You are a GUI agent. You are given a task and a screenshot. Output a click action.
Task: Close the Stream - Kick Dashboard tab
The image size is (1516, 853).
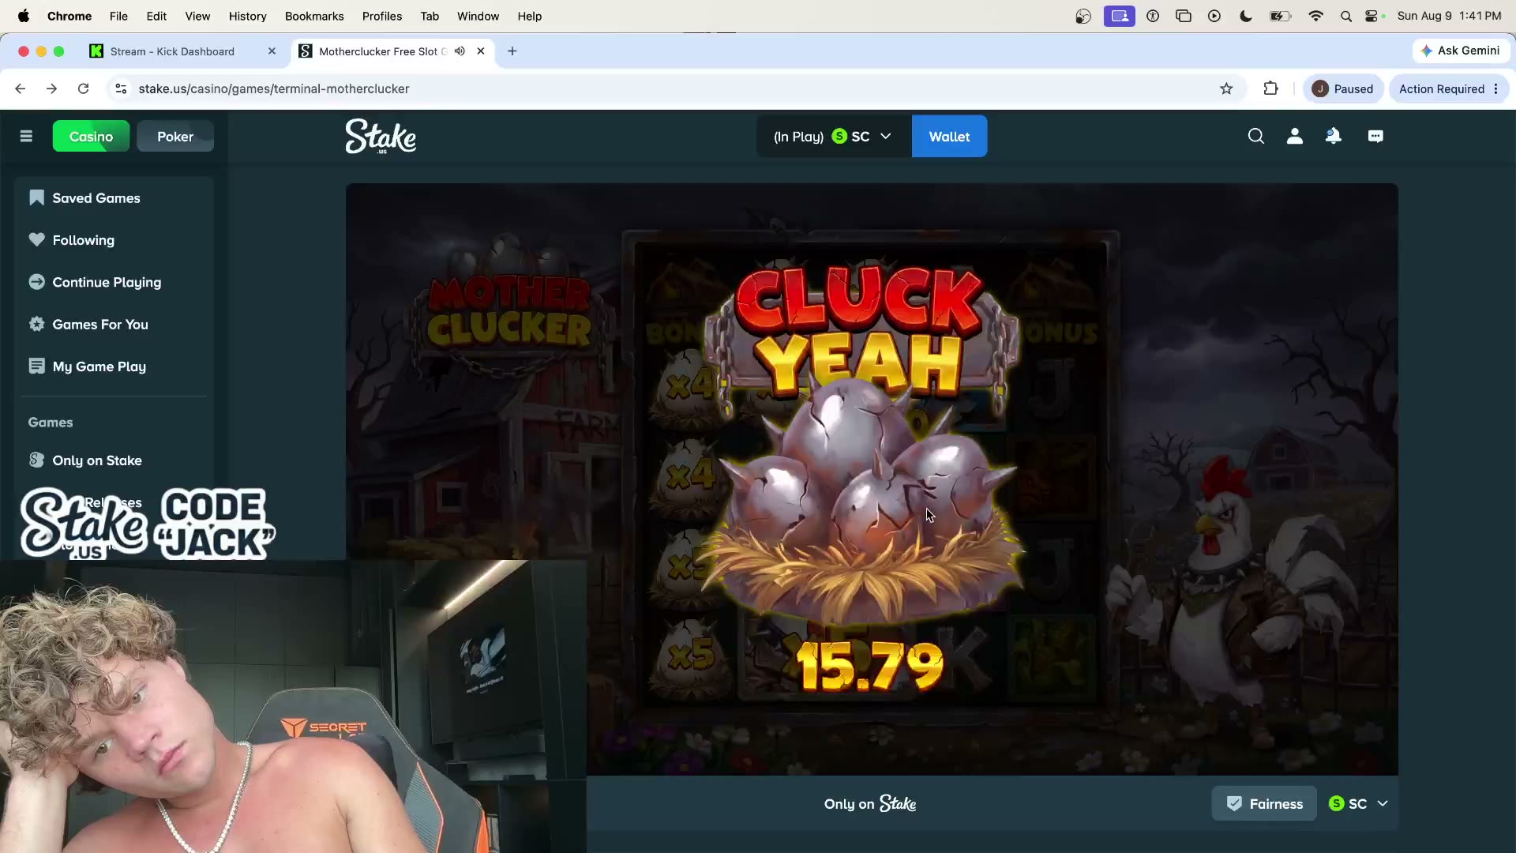click(272, 51)
